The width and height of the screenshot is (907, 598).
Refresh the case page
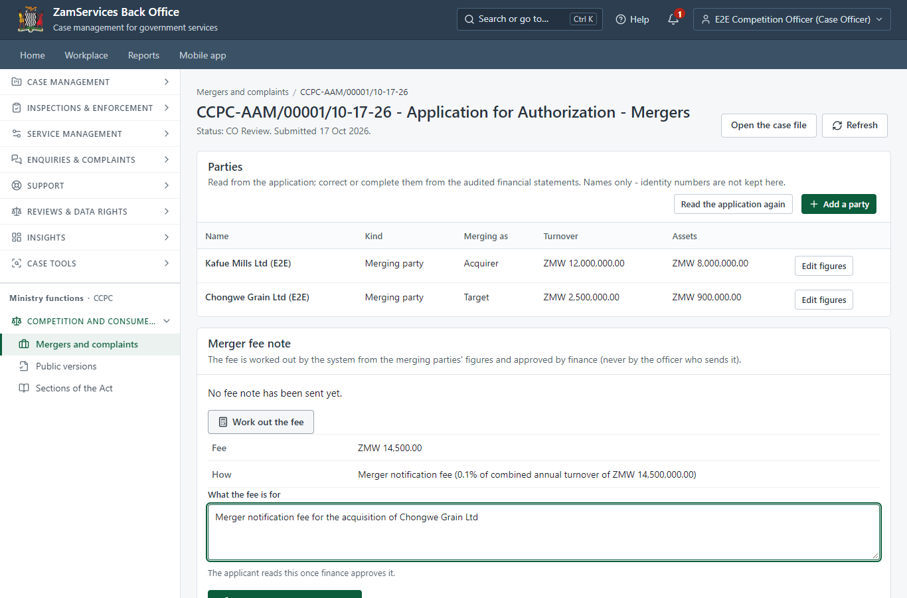(855, 126)
